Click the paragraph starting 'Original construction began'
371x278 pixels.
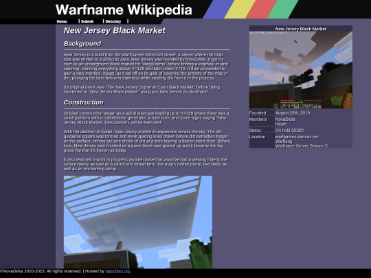click(x=146, y=118)
